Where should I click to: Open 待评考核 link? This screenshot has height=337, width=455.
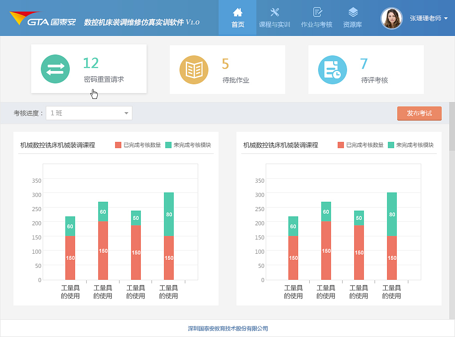(x=375, y=80)
